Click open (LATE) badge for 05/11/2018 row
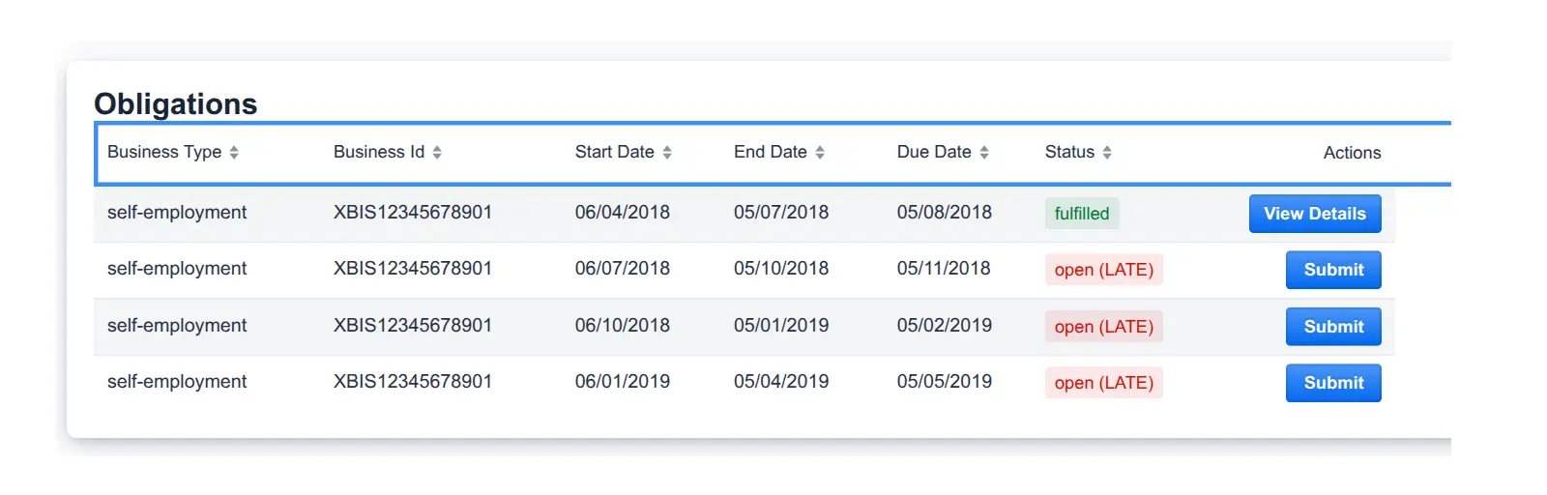Viewport: 1547px width, 495px height. pyautogui.click(x=1103, y=270)
